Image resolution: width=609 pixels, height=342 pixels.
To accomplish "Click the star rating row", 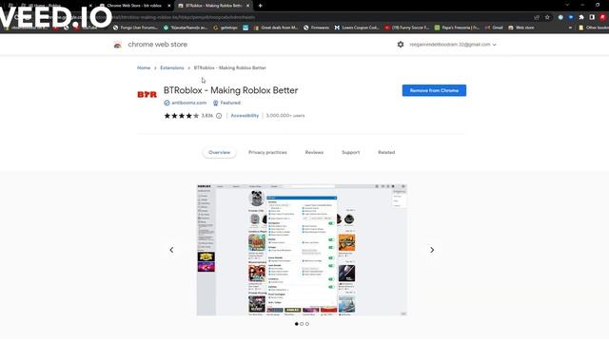I will [x=182, y=116].
